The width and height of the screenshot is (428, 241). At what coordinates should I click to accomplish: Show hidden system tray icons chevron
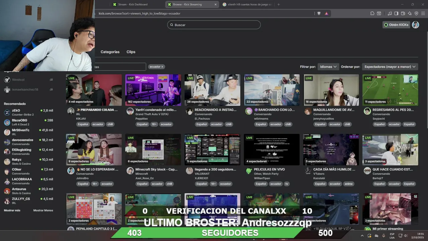pyautogui.click(x=362, y=236)
